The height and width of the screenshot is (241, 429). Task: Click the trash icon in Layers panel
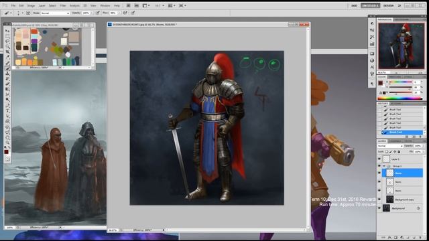[x=420, y=238]
